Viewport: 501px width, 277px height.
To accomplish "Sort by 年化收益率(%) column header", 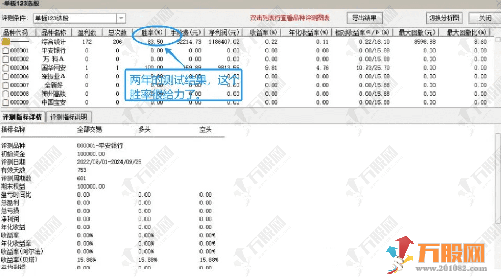I will [x=308, y=32].
